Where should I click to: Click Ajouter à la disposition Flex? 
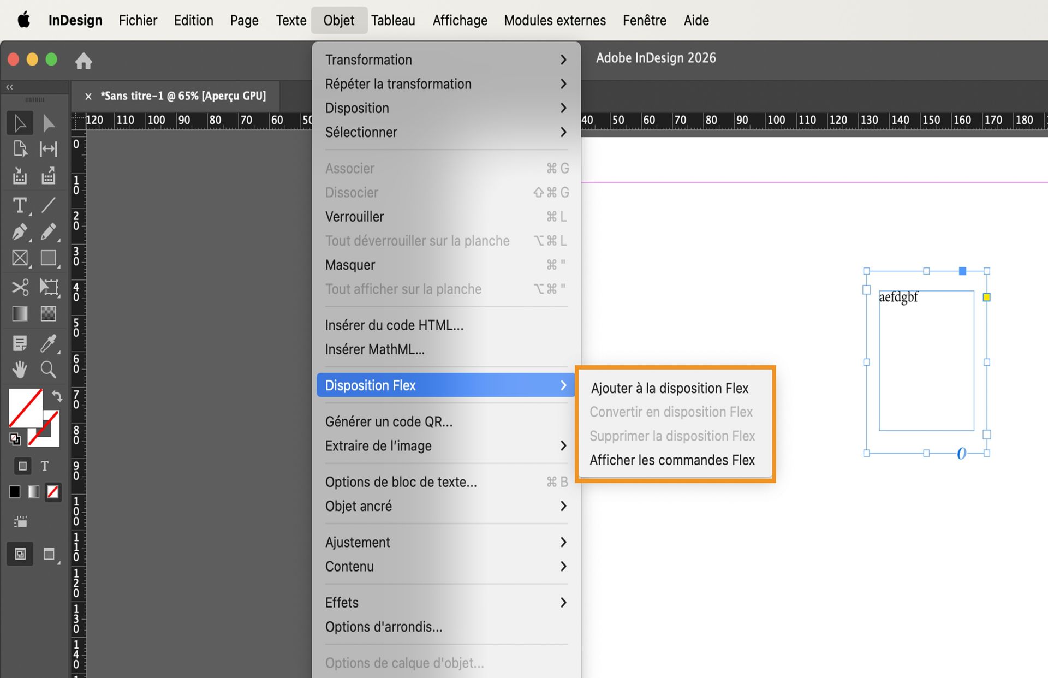pyautogui.click(x=669, y=388)
